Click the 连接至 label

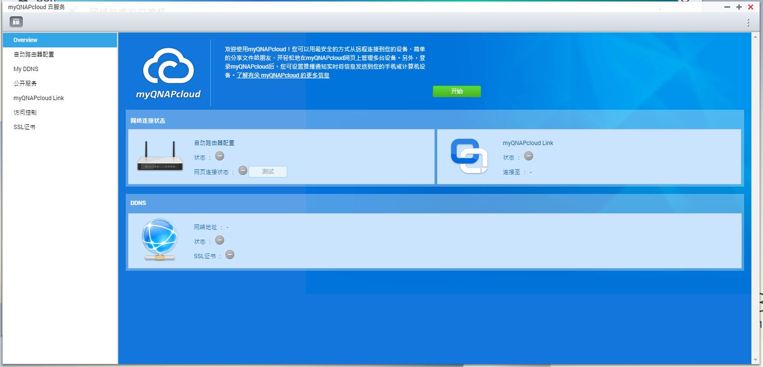[x=512, y=172]
